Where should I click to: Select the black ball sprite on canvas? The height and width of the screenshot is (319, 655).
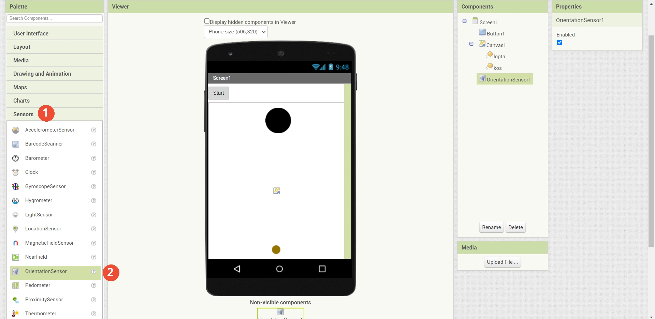click(278, 120)
